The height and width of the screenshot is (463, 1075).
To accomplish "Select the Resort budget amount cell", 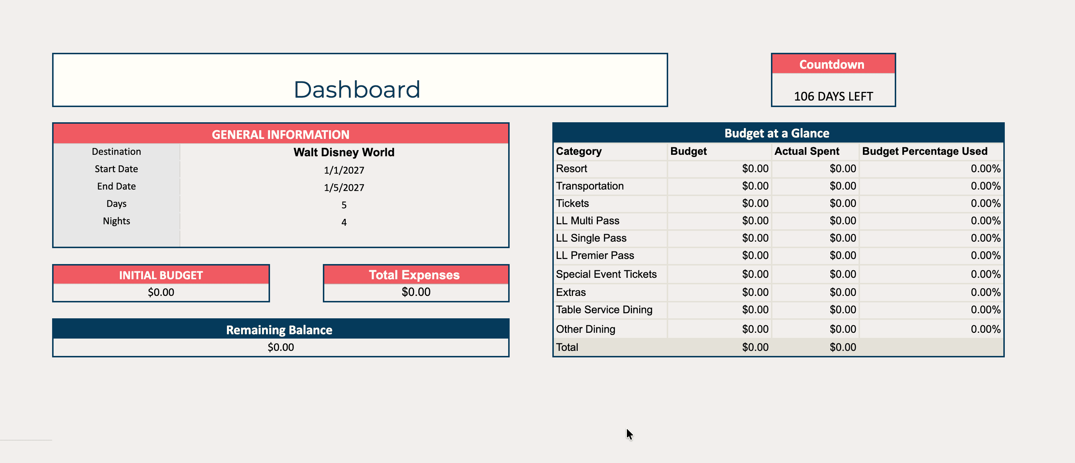I will [720, 169].
